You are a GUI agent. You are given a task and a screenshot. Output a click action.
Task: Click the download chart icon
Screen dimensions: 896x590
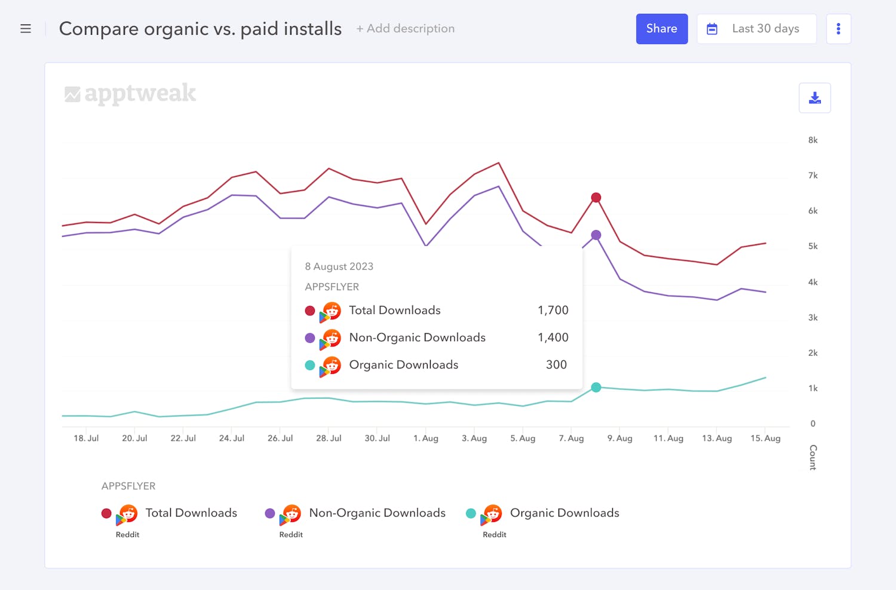click(815, 98)
